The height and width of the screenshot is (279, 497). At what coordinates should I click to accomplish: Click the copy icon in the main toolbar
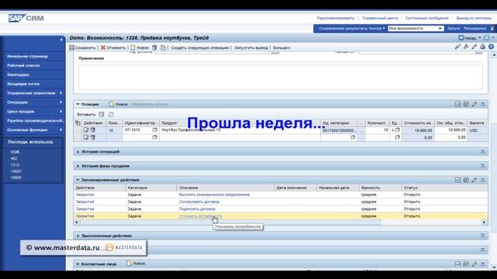point(163,48)
